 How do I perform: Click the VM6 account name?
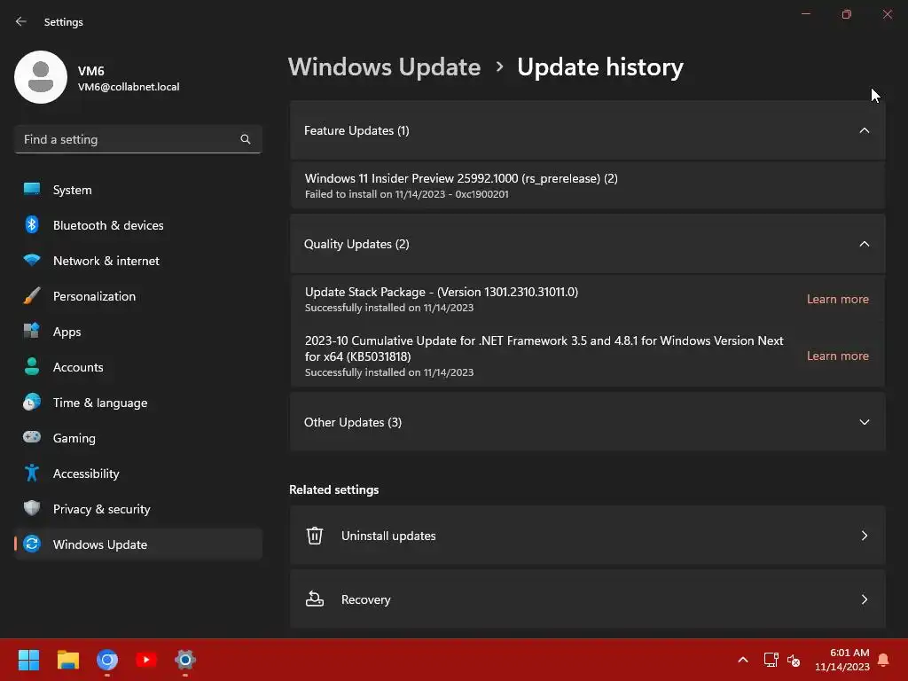coord(91,71)
